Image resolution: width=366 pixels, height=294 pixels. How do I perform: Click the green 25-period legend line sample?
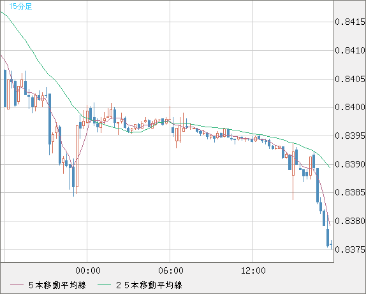click(104, 285)
